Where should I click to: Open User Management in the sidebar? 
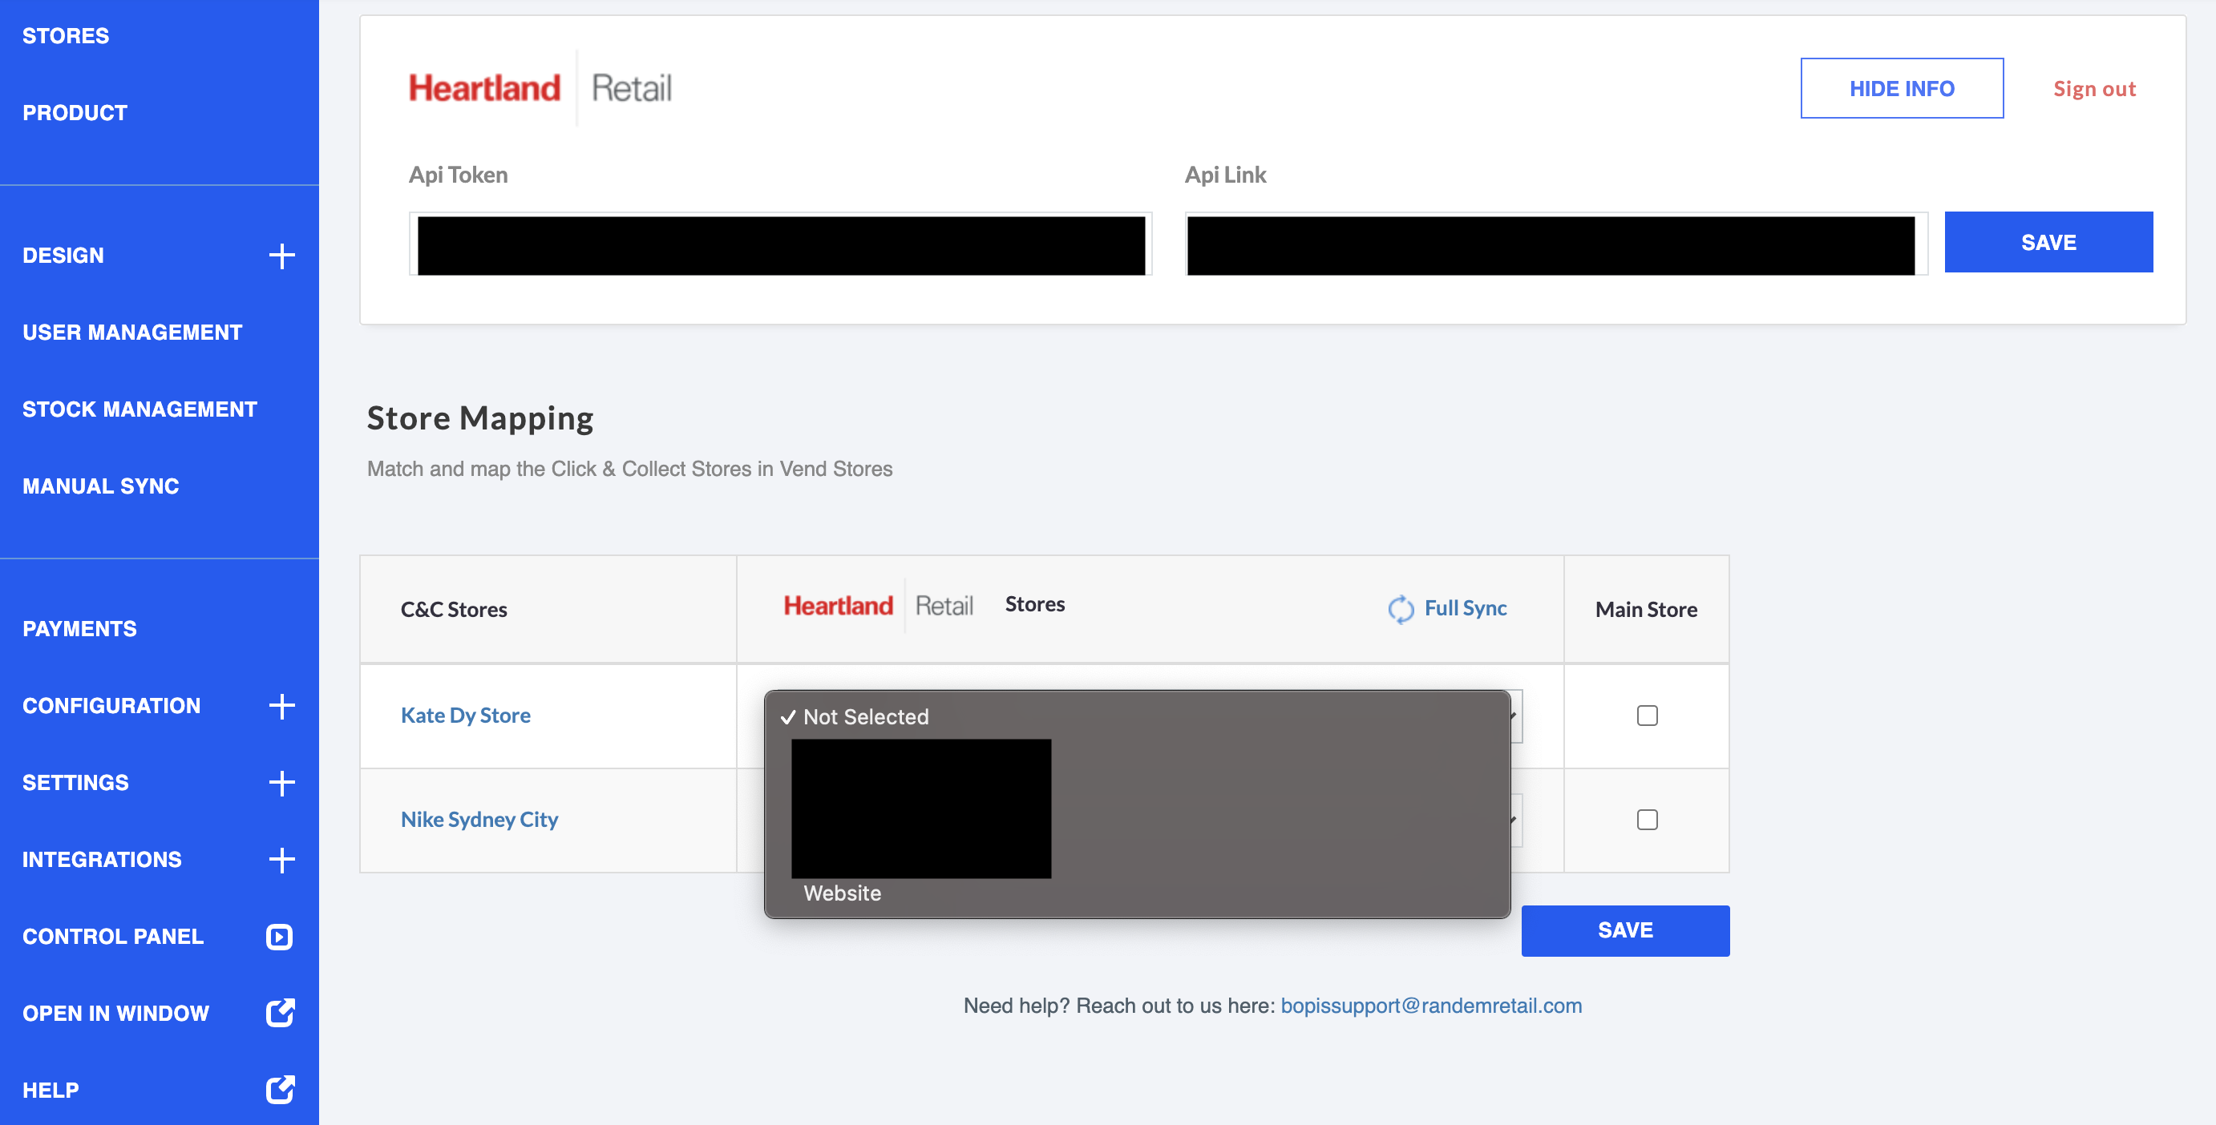[131, 332]
